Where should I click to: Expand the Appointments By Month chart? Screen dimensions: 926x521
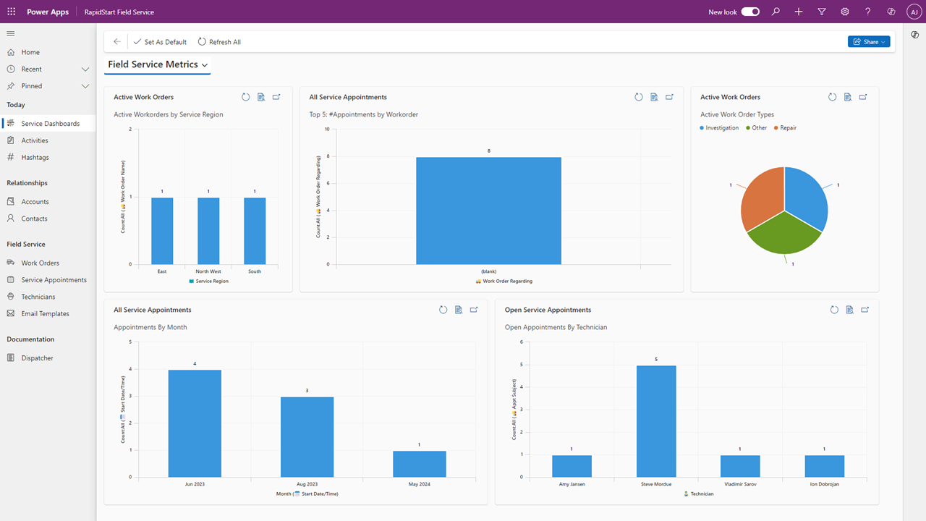coord(474,310)
